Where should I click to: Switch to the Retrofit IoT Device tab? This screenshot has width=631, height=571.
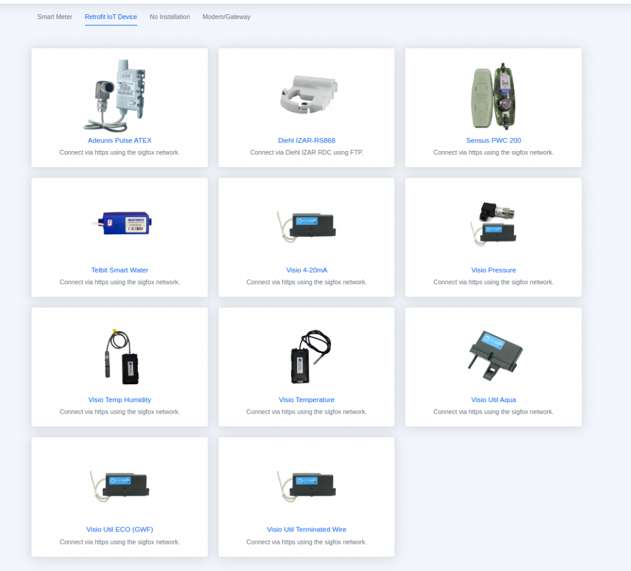(x=111, y=17)
